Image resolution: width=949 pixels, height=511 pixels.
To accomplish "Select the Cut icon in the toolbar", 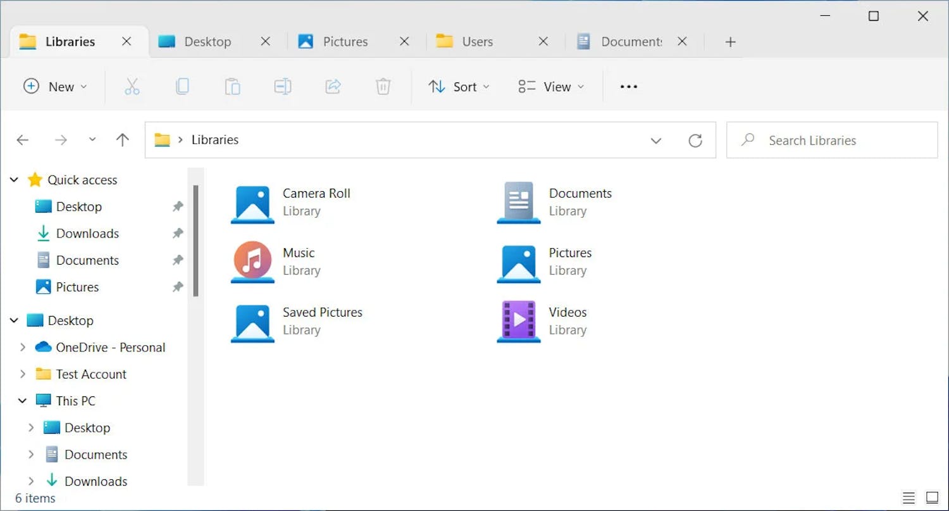I will click(132, 87).
